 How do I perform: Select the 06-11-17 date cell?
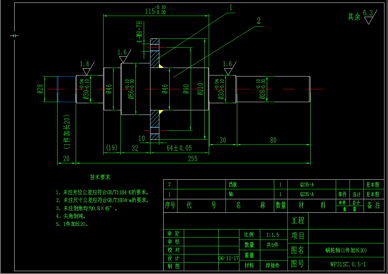point(228,258)
